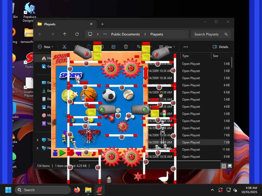This screenshot has height=196, width=262.
Task: Show hidden system tray icons
Action: [x=212, y=190]
